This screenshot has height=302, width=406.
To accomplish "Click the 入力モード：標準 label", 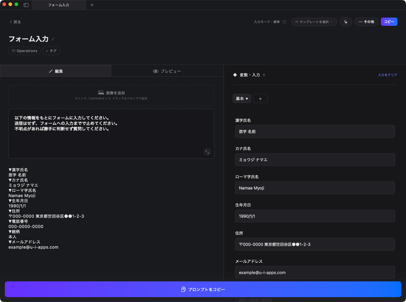I will pyautogui.click(x=267, y=22).
